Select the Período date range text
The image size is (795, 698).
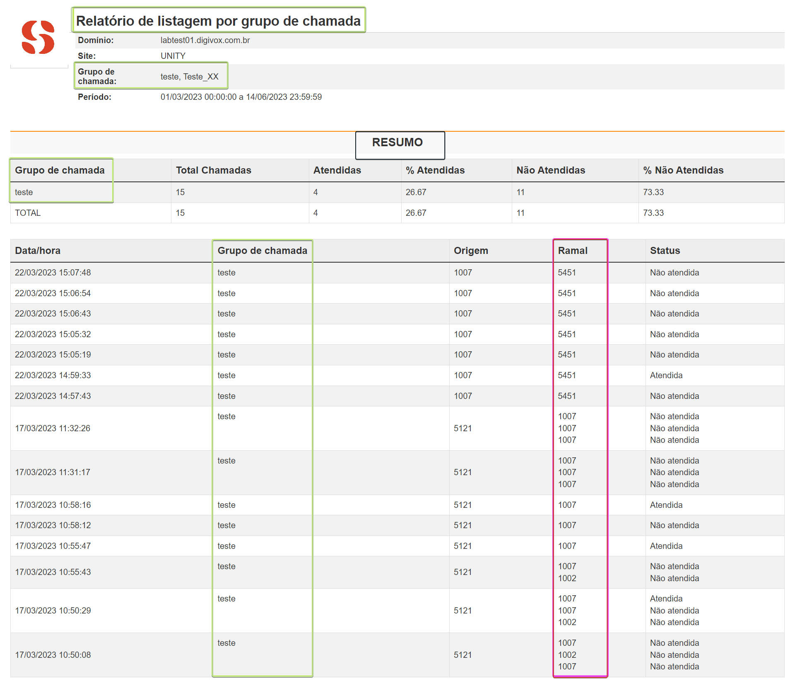tap(241, 97)
